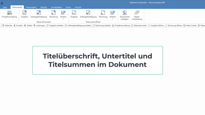Click Rechnung erstellen shortcut

coord(102,26)
